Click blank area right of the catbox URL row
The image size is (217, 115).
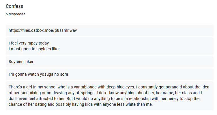[145, 30]
